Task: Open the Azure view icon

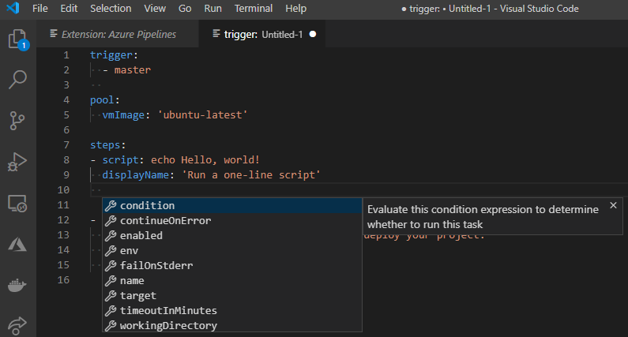Action: tap(17, 244)
